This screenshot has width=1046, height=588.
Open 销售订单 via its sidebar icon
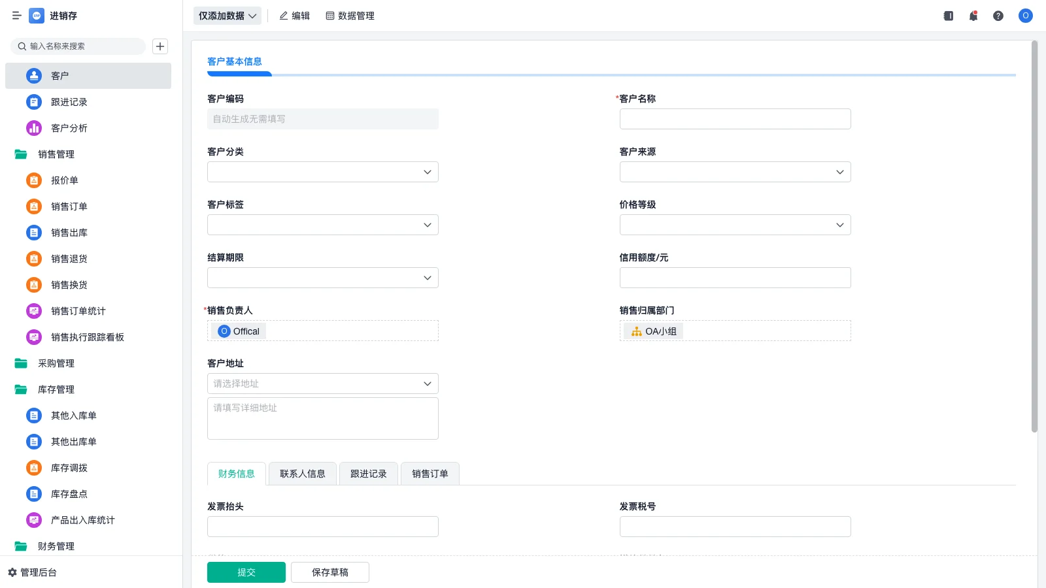pyautogui.click(x=34, y=206)
